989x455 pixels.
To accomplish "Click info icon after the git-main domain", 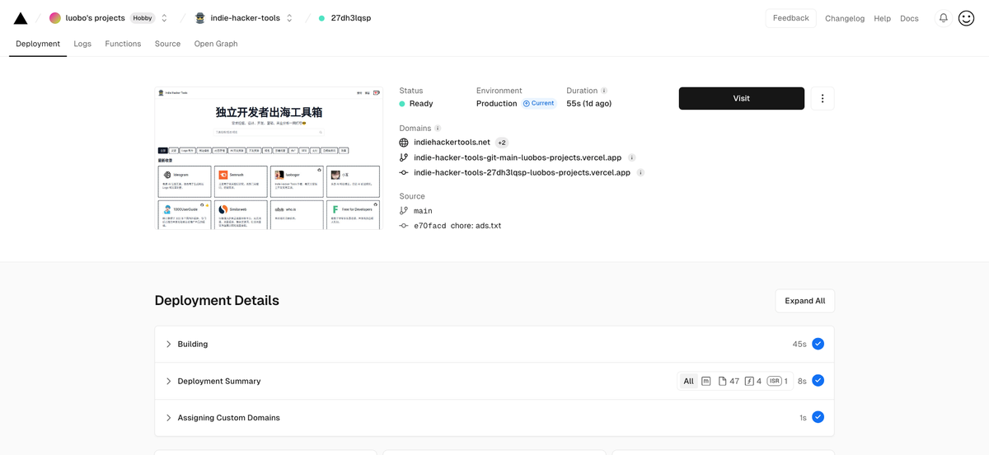I will [631, 157].
